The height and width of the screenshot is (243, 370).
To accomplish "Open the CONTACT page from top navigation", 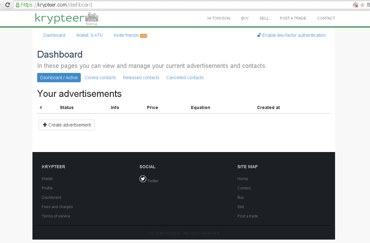I will click(326, 18).
